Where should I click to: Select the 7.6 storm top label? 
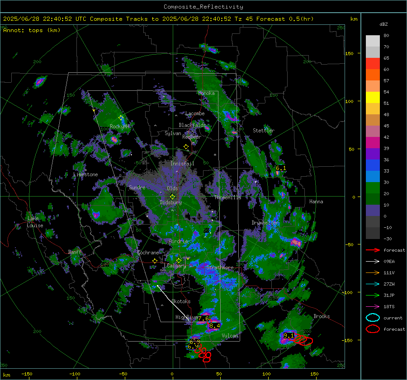[203, 319]
